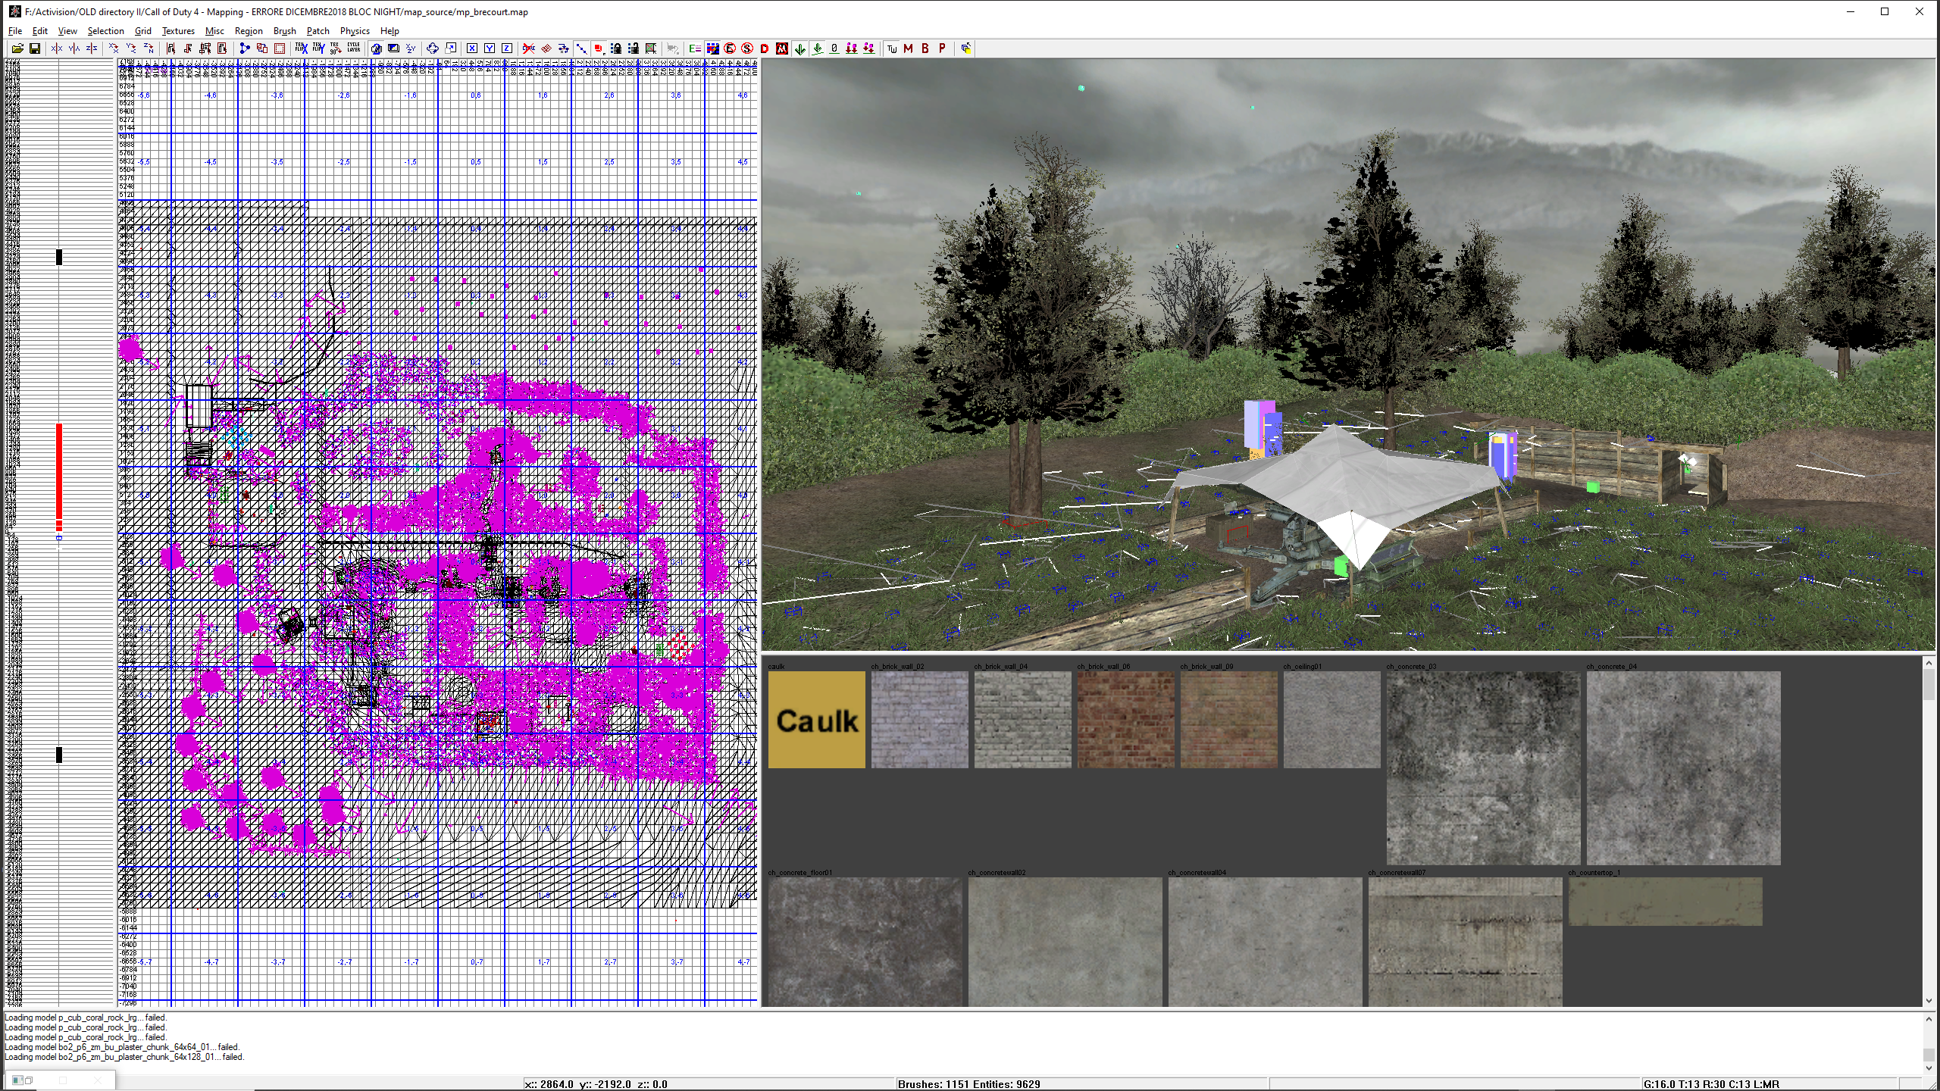Select the Caulk texture thumbnail

(x=816, y=720)
